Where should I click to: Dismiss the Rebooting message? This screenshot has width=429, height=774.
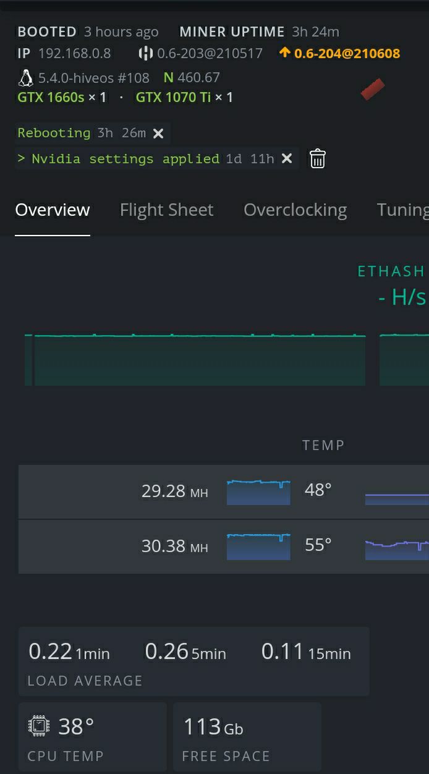(158, 133)
